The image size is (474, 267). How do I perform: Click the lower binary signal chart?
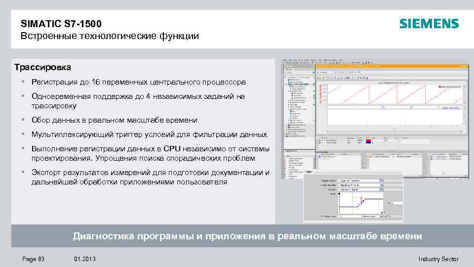point(395,116)
